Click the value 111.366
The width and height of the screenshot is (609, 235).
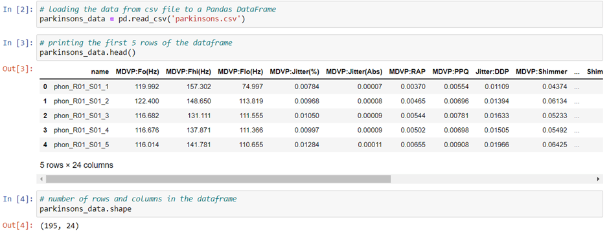[x=252, y=130]
